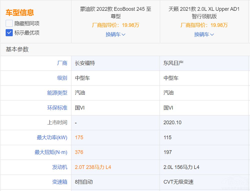Click the 基本参数 section header

coord(17,49)
